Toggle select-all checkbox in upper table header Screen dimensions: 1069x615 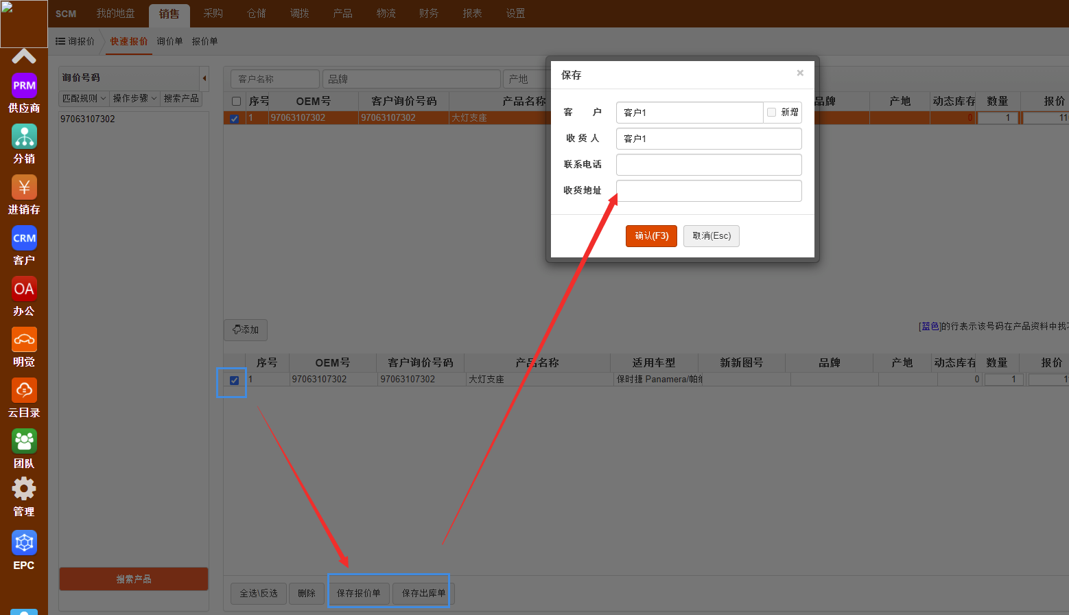(236, 101)
